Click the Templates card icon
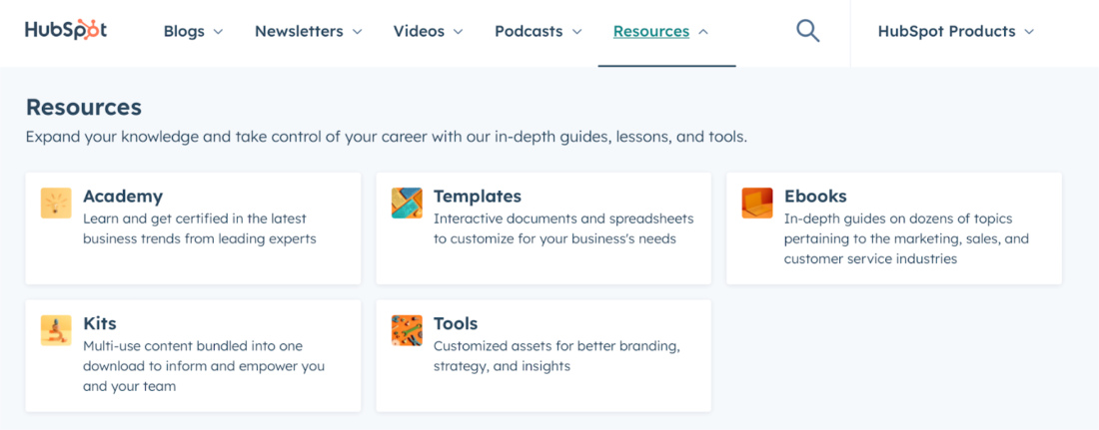This screenshot has height=430, width=1099. [407, 204]
